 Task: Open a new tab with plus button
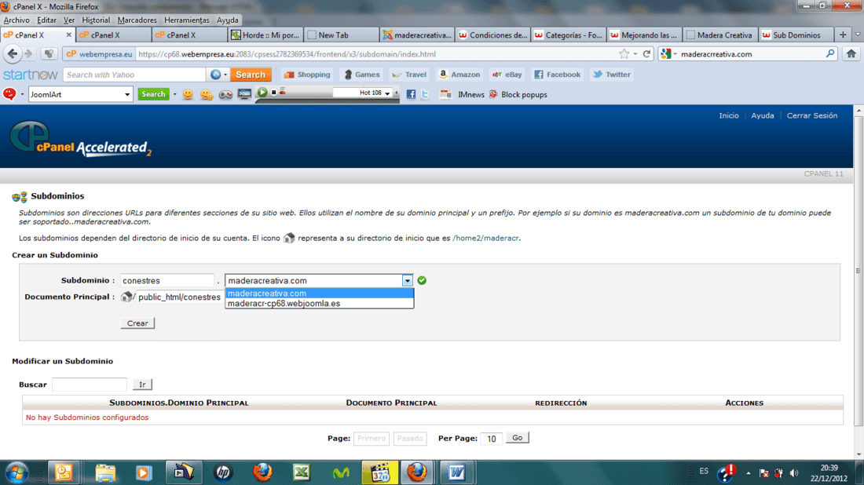(x=843, y=35)
